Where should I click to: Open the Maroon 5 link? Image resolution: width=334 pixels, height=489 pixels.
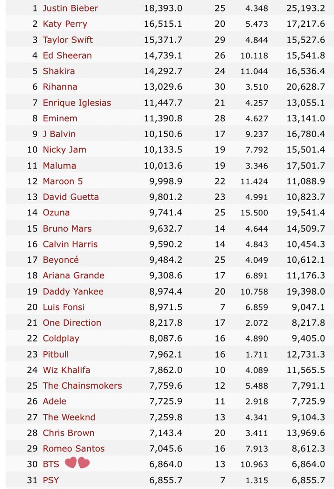pos(63,181)
